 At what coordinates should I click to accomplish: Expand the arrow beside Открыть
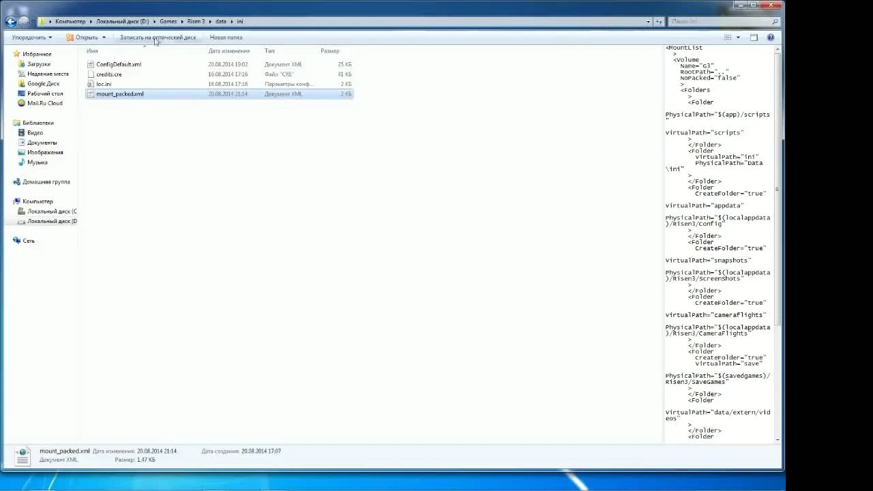(104, 38)
